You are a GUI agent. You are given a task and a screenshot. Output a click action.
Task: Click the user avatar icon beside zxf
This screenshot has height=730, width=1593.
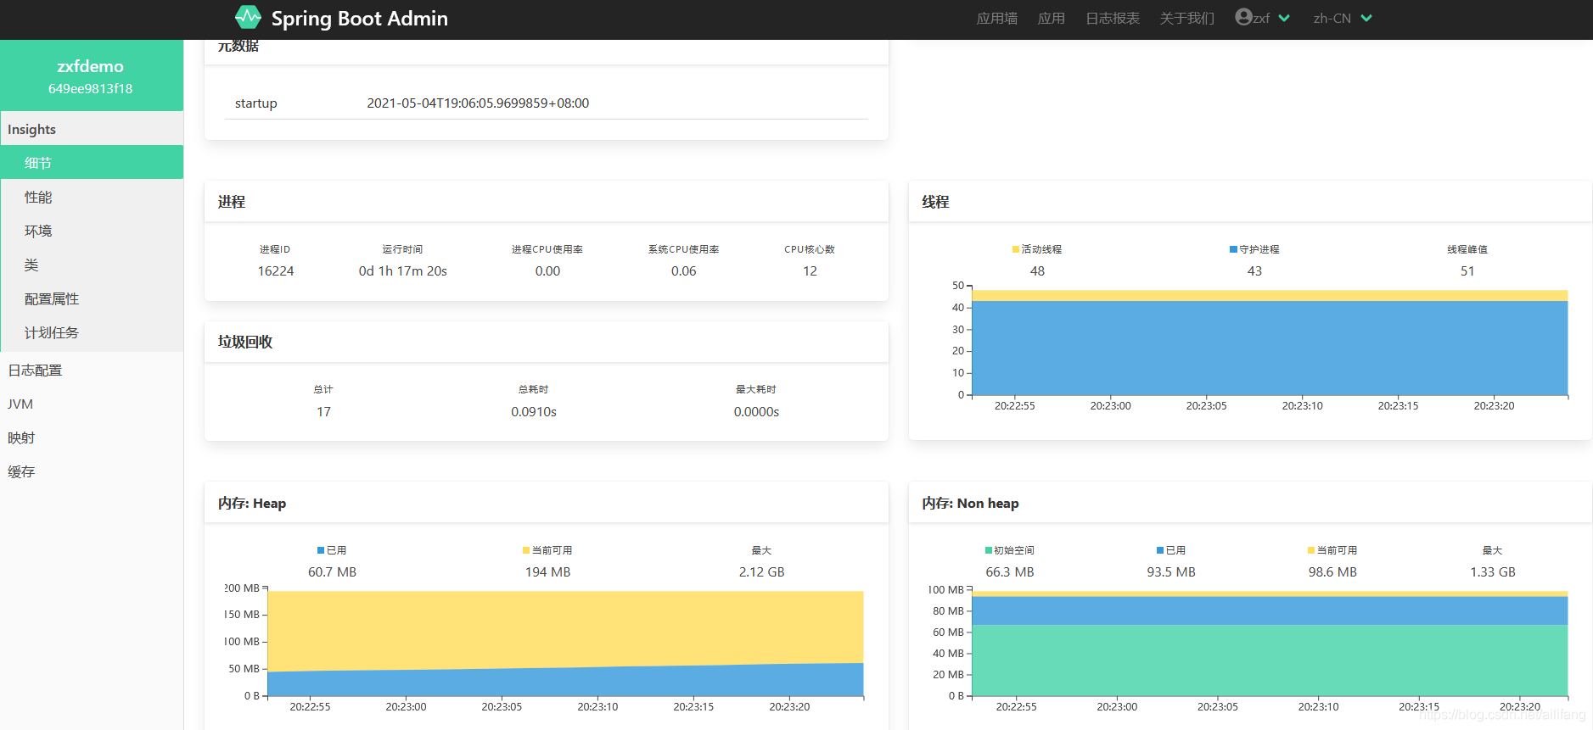pos(1243,17)
